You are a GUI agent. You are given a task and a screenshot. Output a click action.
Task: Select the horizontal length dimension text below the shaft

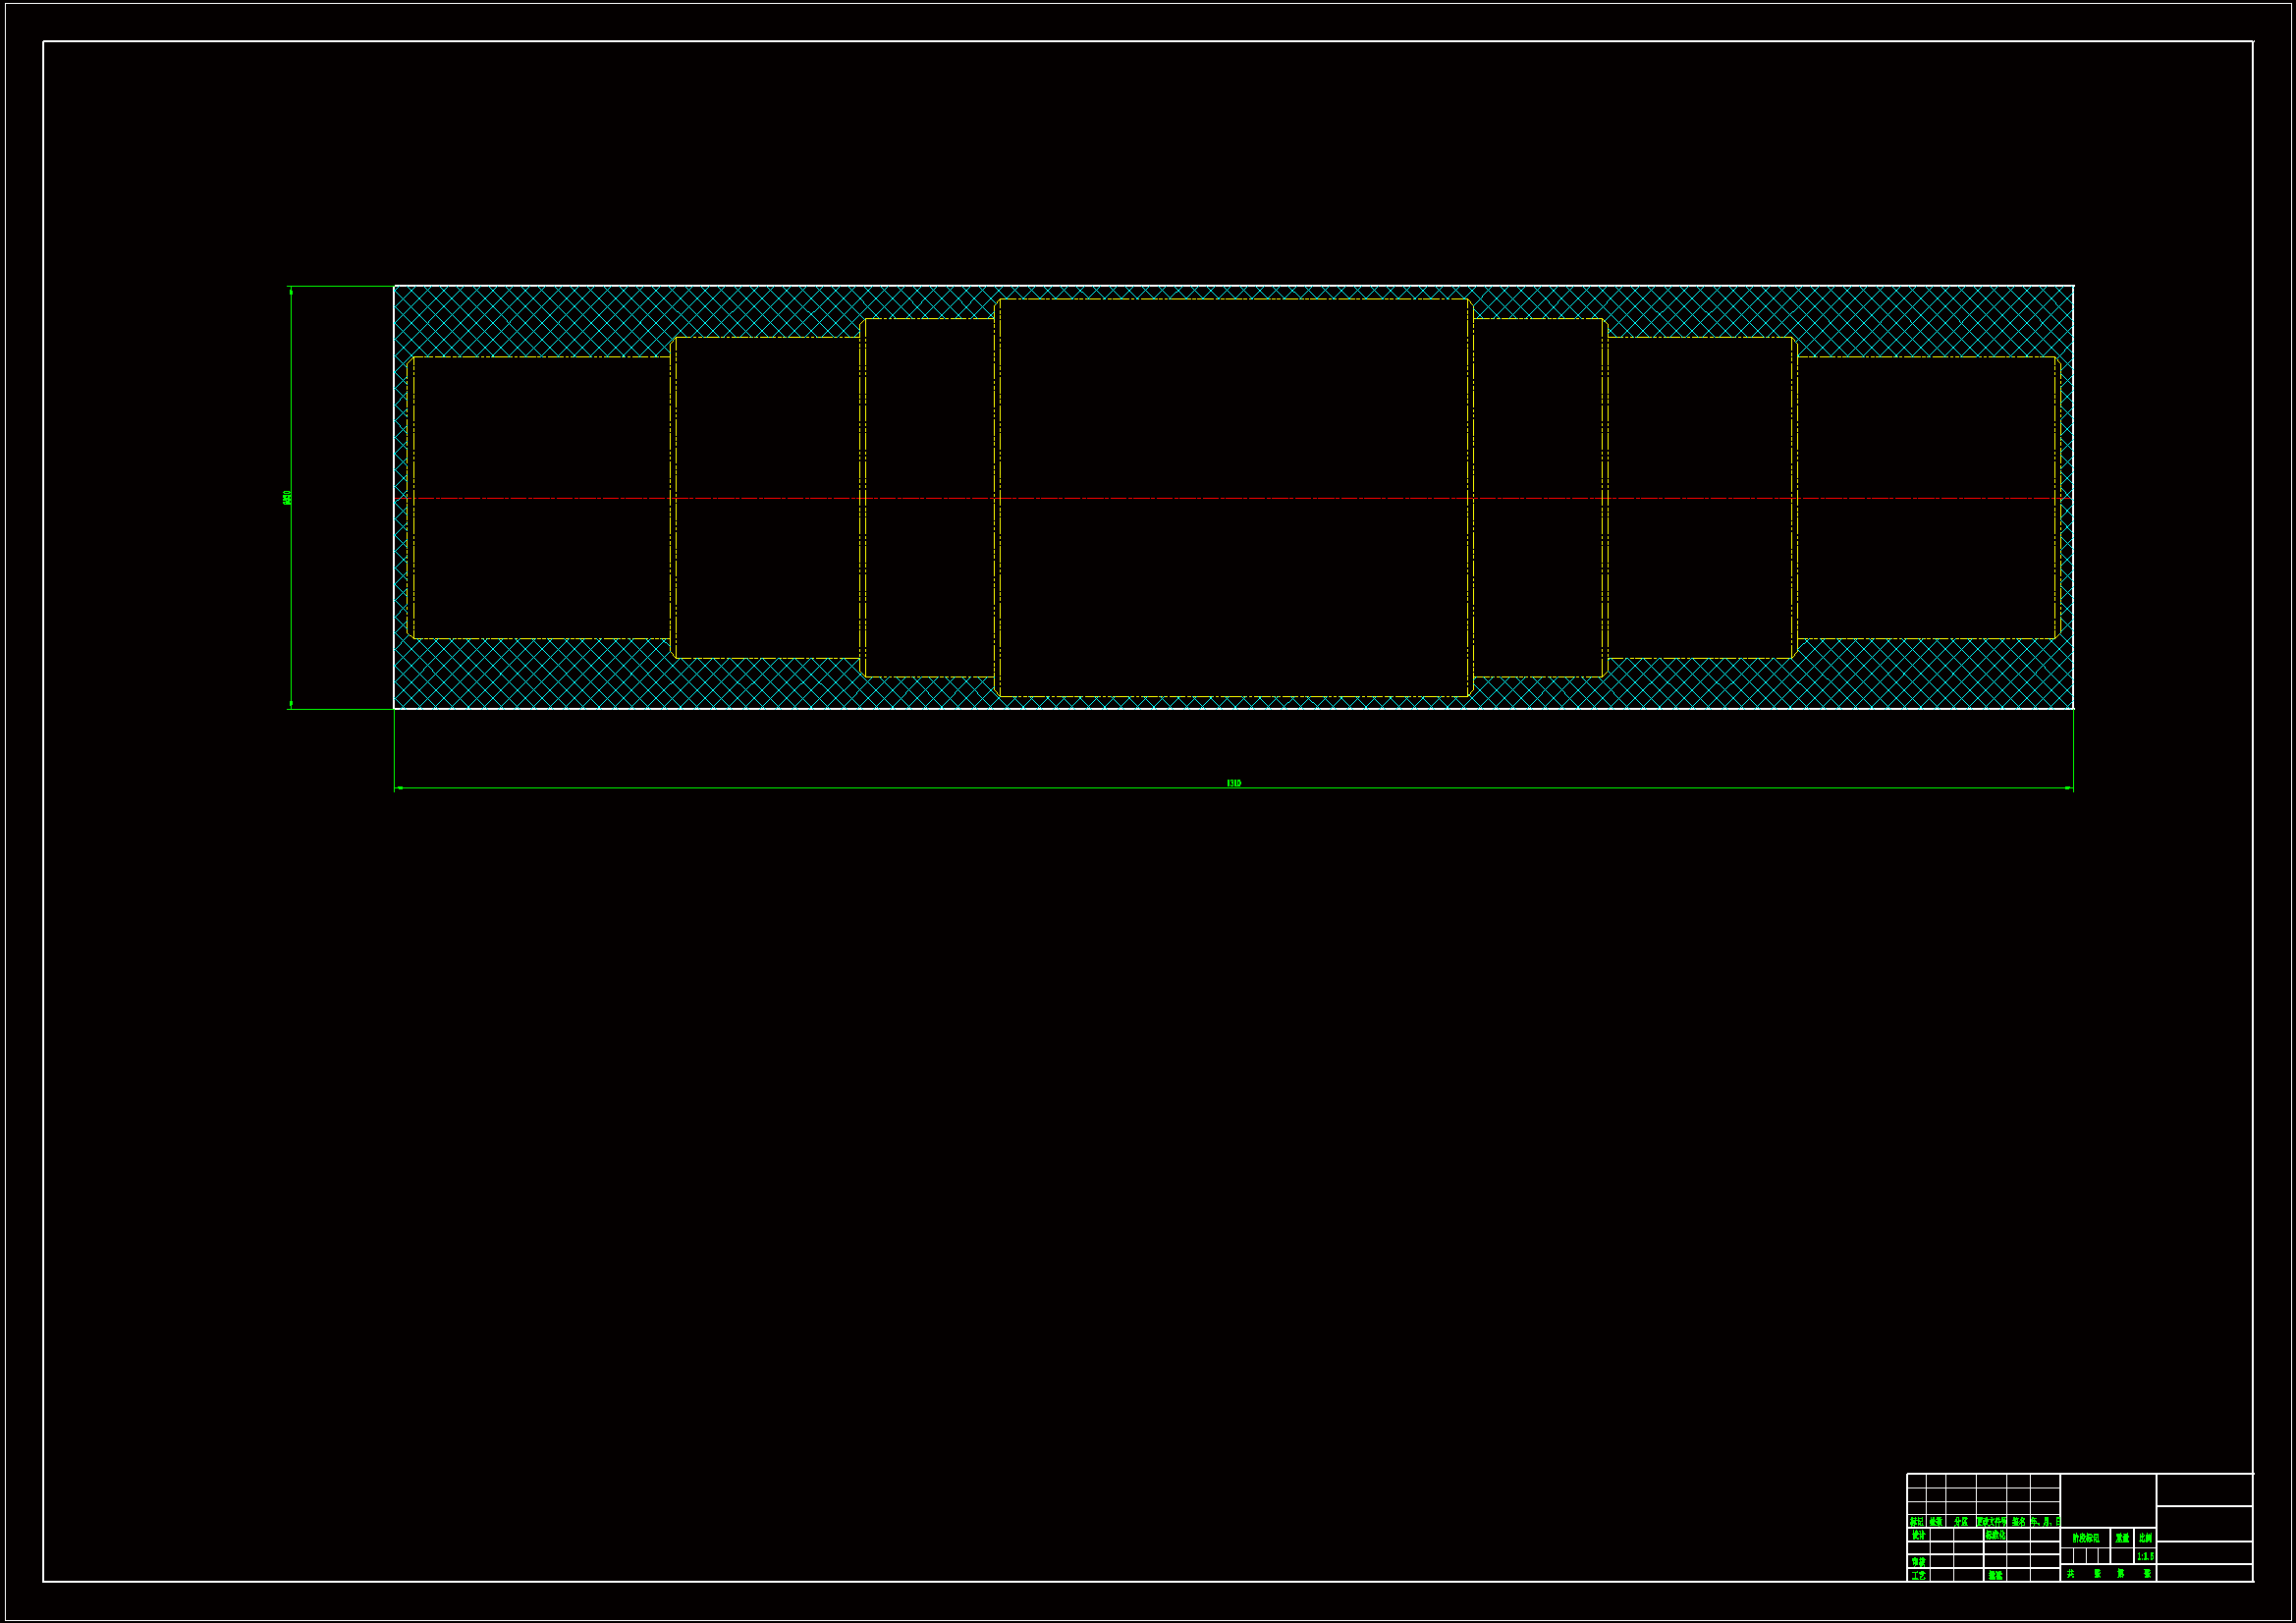(1233, 783)
